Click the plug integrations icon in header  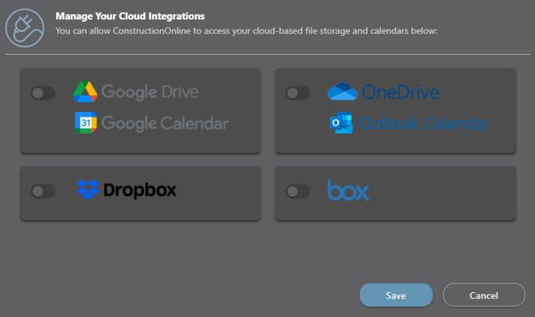tap(25, 28)
